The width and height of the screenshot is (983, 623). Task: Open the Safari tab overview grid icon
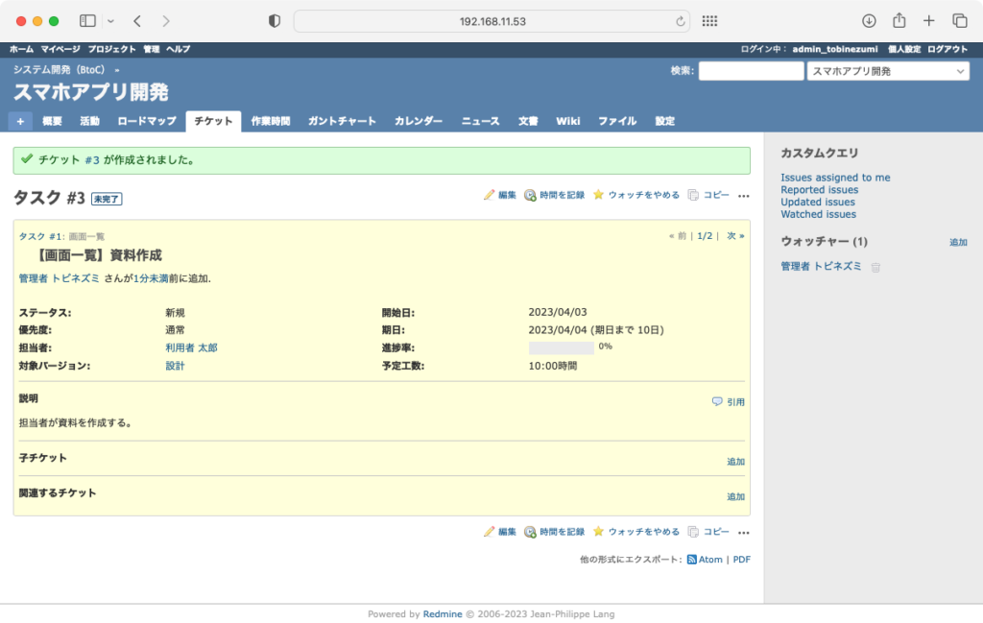coord(709,21)
